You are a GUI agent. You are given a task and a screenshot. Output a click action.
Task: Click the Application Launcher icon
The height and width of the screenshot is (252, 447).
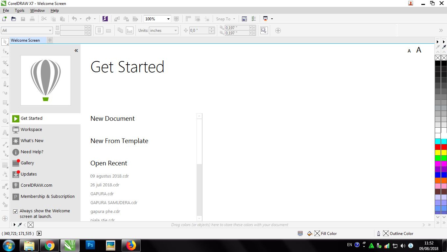click(265, 19)
